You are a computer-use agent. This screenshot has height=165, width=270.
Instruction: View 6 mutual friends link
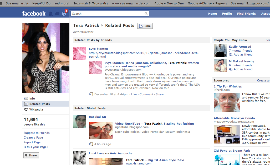click(240, 65)
